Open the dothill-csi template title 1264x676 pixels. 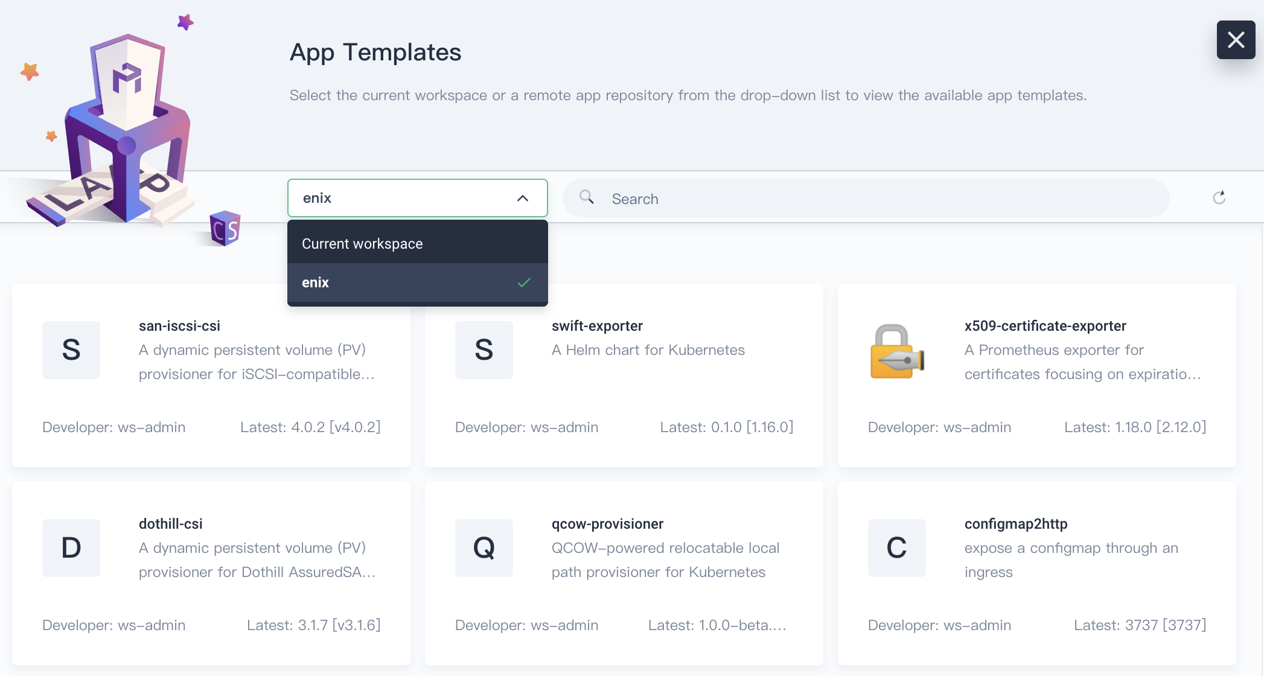click(170, 524)
